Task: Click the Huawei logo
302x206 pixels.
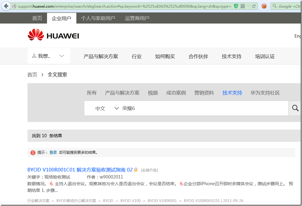Action: pyautogui.click(x=53, y=35)
